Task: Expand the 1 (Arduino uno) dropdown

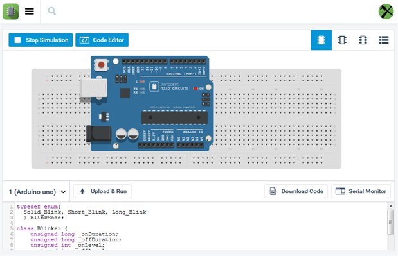Action: pos(37,192)
